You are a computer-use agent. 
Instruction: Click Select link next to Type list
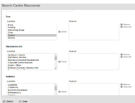coord(64,32)
